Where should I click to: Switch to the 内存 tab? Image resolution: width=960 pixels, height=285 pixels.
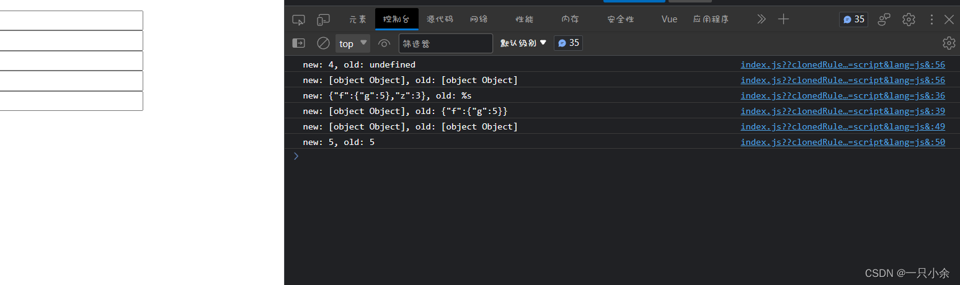click(570, 19)
